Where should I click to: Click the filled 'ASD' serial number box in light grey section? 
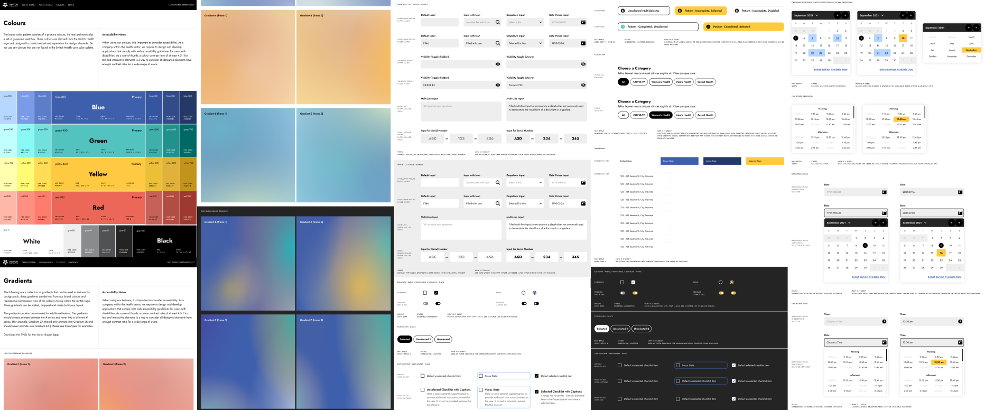518,138
